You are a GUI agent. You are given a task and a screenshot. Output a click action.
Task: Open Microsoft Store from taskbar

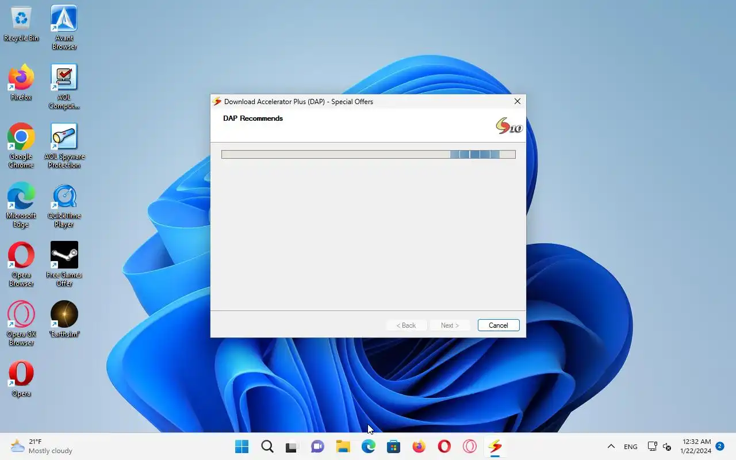point(394,446)
